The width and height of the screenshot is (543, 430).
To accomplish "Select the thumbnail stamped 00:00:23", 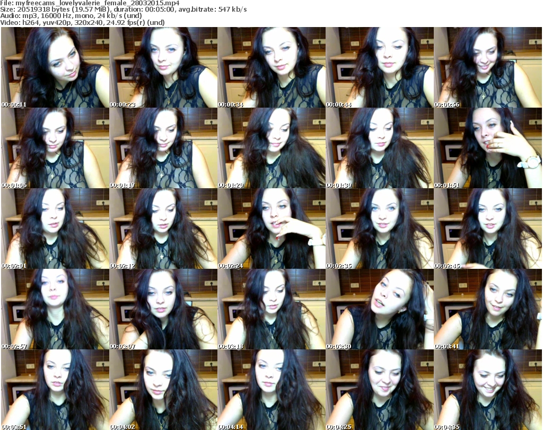I will click(163, 67).
